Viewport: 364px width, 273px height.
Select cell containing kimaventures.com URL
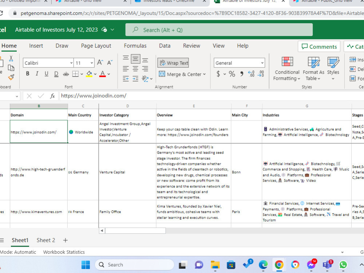pos(39,212)
